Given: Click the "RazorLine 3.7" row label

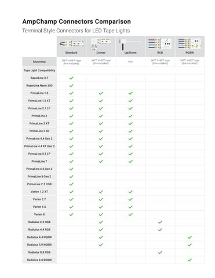Looking at the screenshot, I should tap(39, 78).
